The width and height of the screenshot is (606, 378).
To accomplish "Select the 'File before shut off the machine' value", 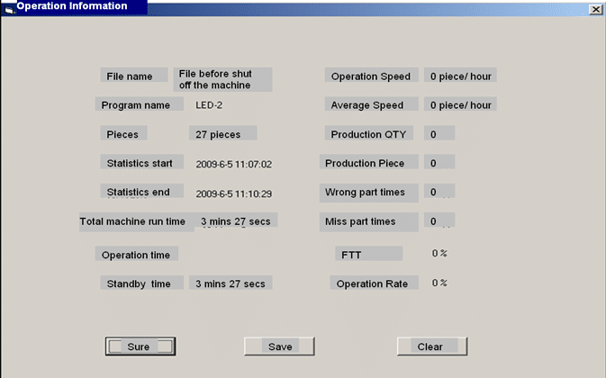I will tap(222, 79).
